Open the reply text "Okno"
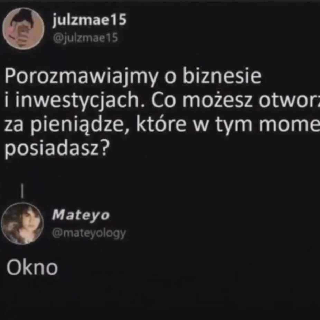Screen dimensions: 320x320 point(32,268)
